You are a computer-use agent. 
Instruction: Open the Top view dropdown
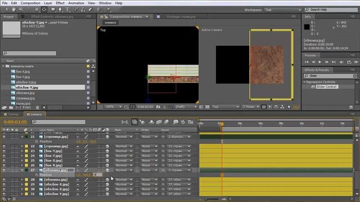225,107
